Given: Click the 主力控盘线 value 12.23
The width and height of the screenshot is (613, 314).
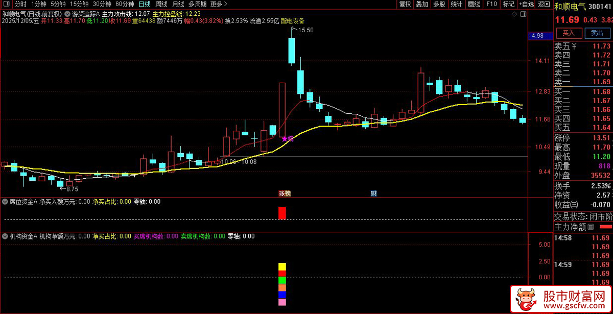Looking at the screenshot, I should tap(193, 13).
